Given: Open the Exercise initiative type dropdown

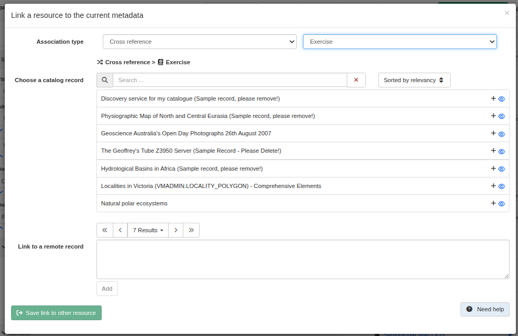Looking at the screenshot, I should pos(399,42).
